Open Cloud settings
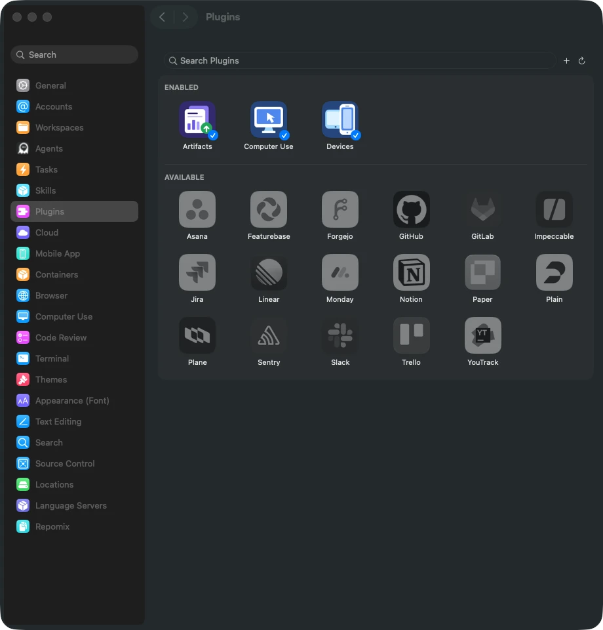603x630 pixels. click(x=74, y=232)
